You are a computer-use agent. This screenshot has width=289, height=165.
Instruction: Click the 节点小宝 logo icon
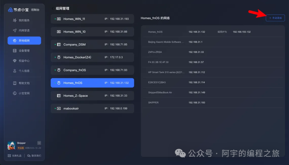point(10,10)
